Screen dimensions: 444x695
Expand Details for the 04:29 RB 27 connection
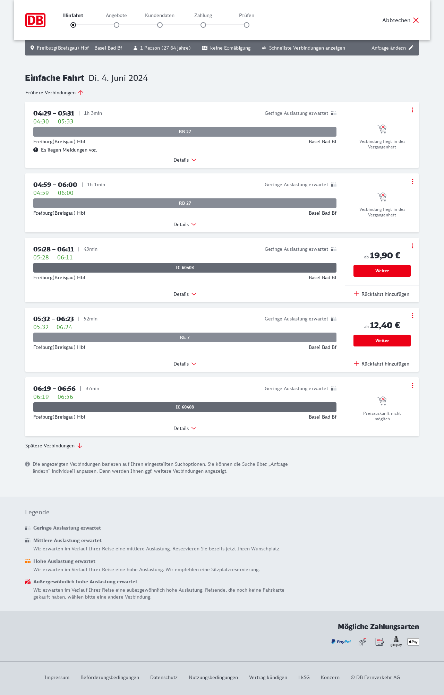click(185, 160)
